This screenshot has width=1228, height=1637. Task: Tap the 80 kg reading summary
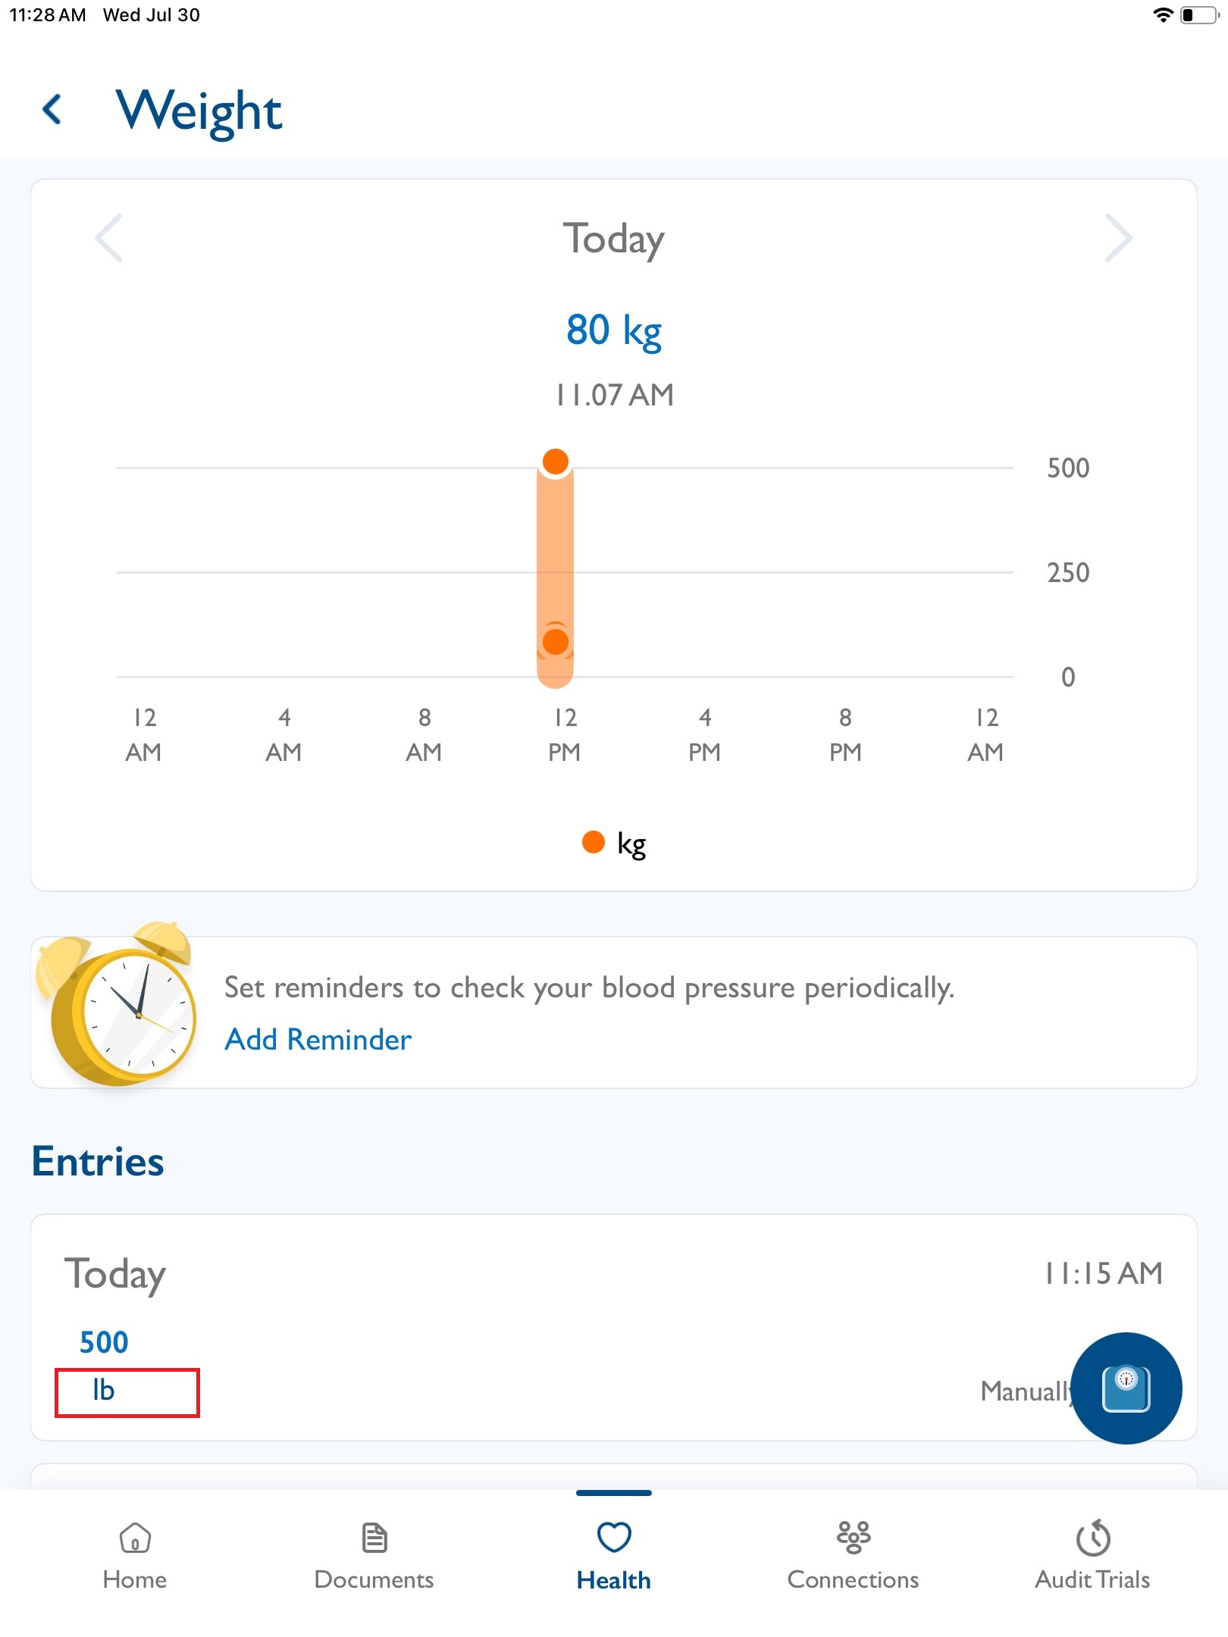click(614, 330)
